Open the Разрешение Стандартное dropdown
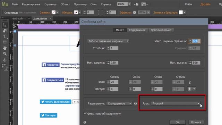Image resolution: width=222 pixels, height=125 pixels. tap(119, 103)
